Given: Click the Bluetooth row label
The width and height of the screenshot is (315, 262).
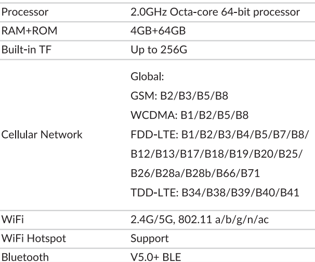Looking at the screenshot, I should pos(22,257).
